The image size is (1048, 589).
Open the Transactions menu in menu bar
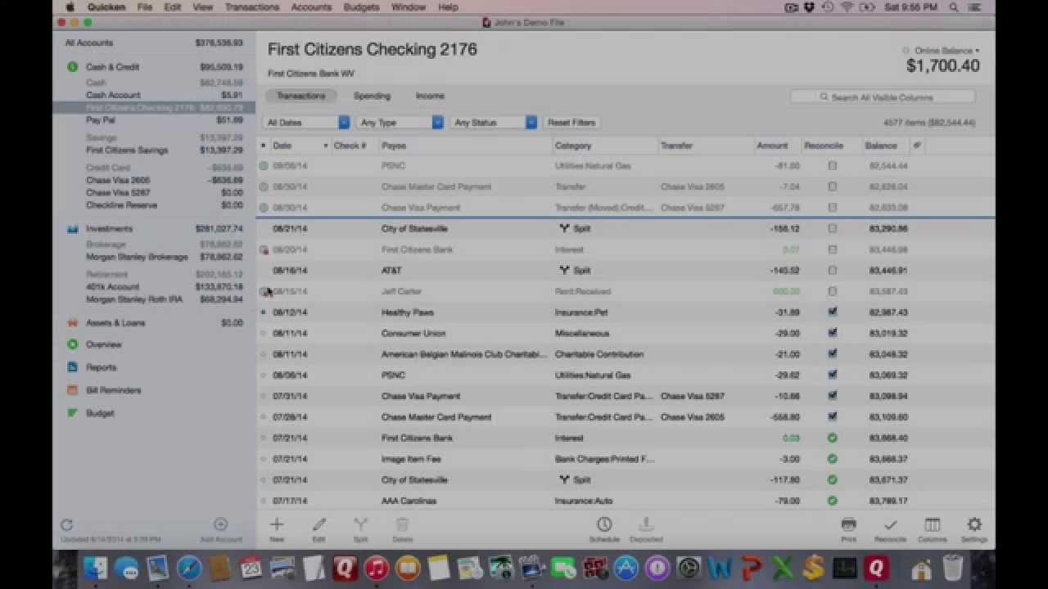pos(251,7)
